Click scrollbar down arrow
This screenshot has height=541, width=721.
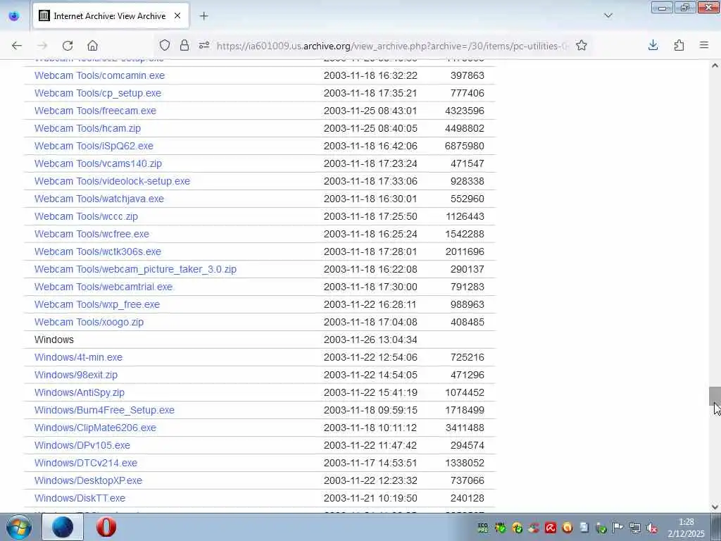(715, 507)
